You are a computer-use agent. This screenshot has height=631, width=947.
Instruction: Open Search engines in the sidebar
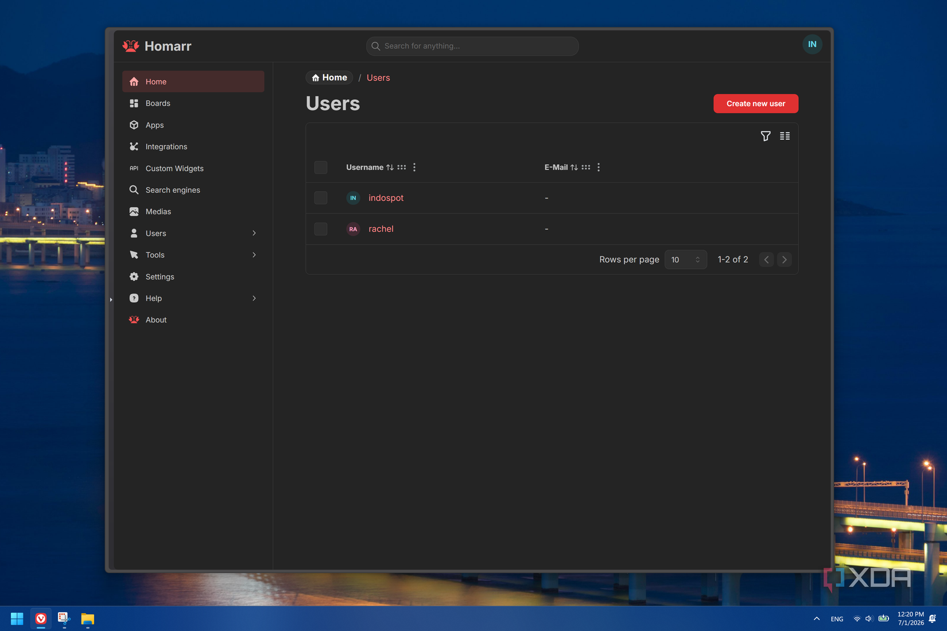point(193,190)
